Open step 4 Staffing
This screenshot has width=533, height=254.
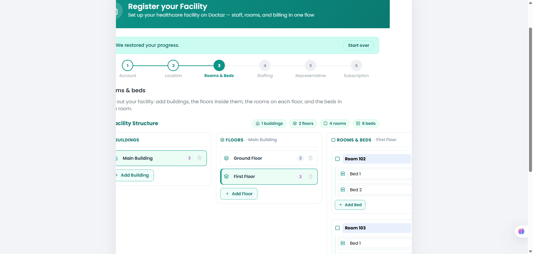[265, 65]
